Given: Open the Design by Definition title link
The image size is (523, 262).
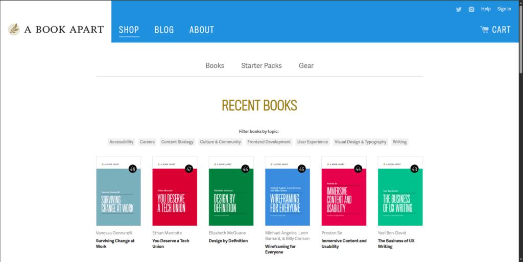Looking at the screenshot, I should pyautogui.click(x=228, y=241).
